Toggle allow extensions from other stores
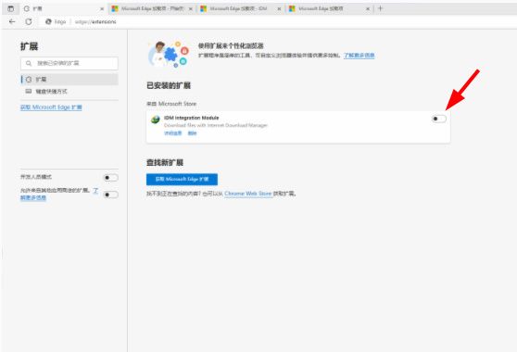Screen dimensions: 517x352 (110, 195)
